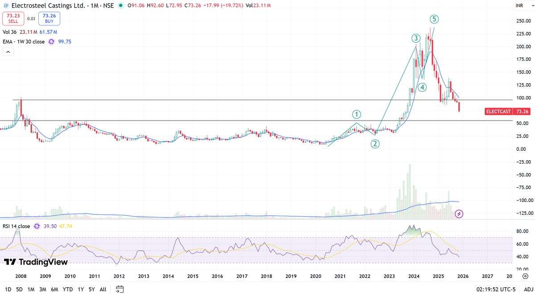The height and width of the screenshot is (294, 535).
Task: Click the Elliott Wave label 5 on chart
Action: [x=434, y=19]
